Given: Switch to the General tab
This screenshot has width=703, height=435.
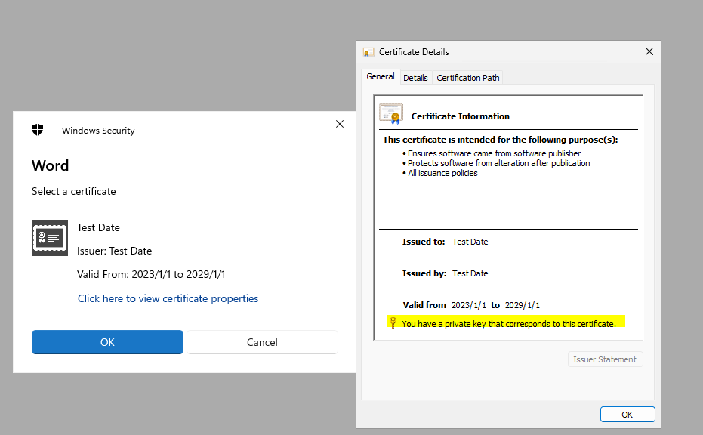Looking at the screenshot, I should point(381,76).
